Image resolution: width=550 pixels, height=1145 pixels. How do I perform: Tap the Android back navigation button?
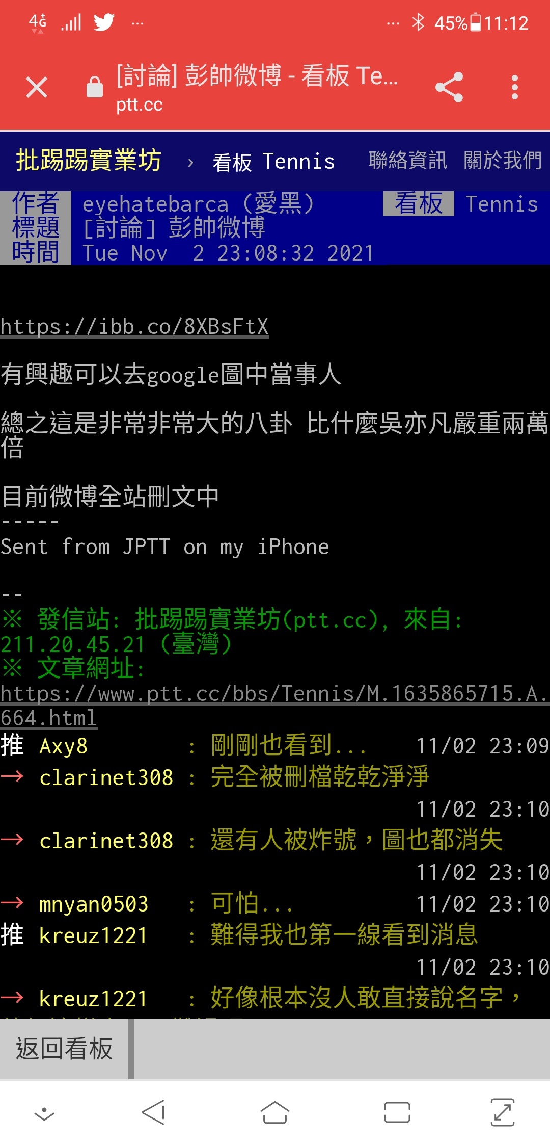tap(153, 1112)
